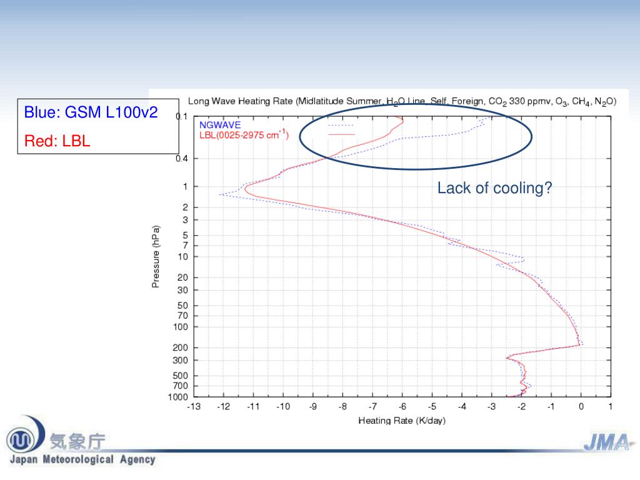Click the x-axis tick label -9
Viewport: 640px width, 480px height.
pos(312,406)
